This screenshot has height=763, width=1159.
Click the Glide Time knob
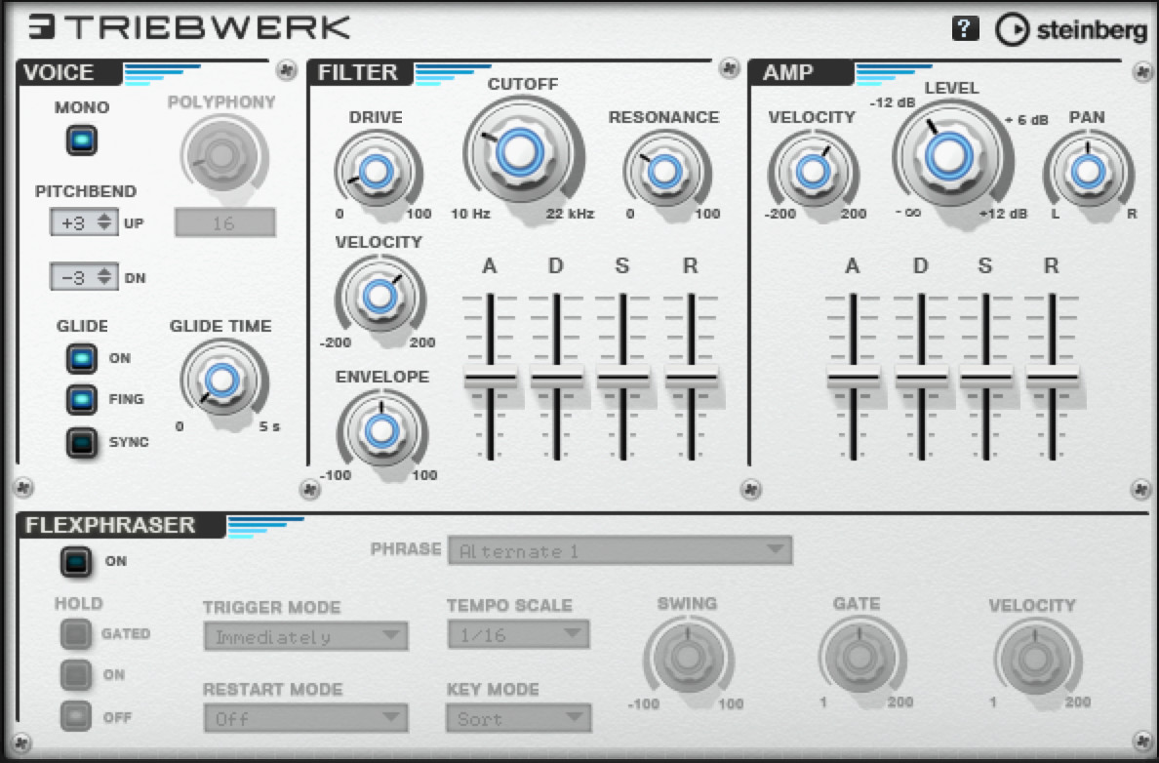(220, 380)
